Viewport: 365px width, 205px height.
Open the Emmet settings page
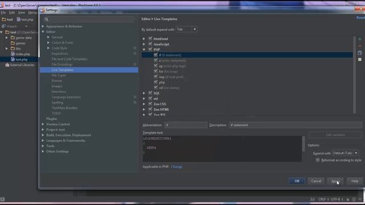[x=57, y=81]
